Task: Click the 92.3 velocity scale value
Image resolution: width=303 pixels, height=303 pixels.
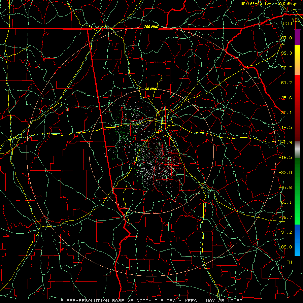Action: (287, 53)
